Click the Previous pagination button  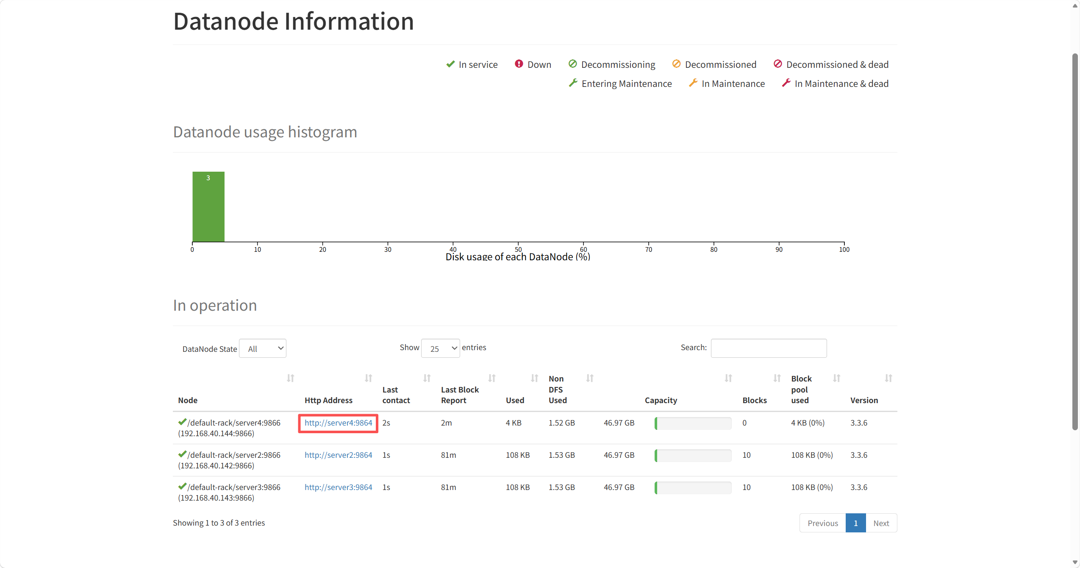822,523
